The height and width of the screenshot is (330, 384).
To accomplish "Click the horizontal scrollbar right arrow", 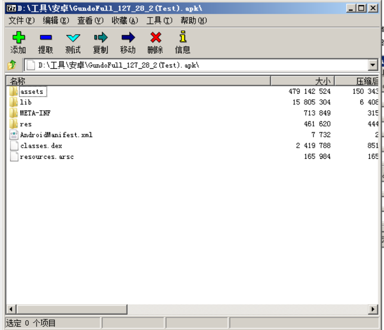I will (373, 309).
